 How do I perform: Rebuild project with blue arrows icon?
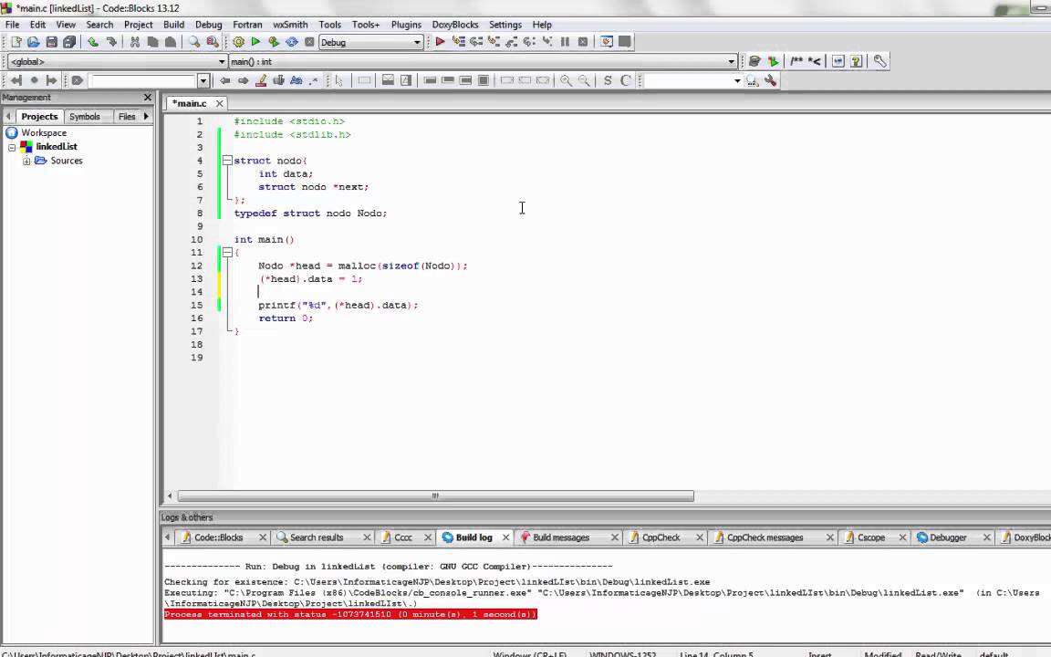tap(292, 42)
